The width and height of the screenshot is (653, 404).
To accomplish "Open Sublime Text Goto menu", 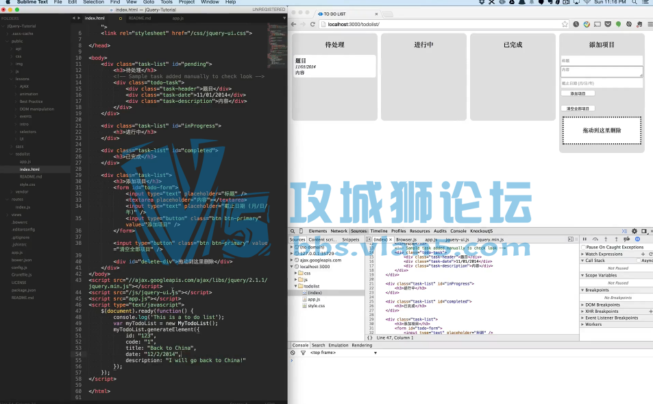I will (149, 2).
